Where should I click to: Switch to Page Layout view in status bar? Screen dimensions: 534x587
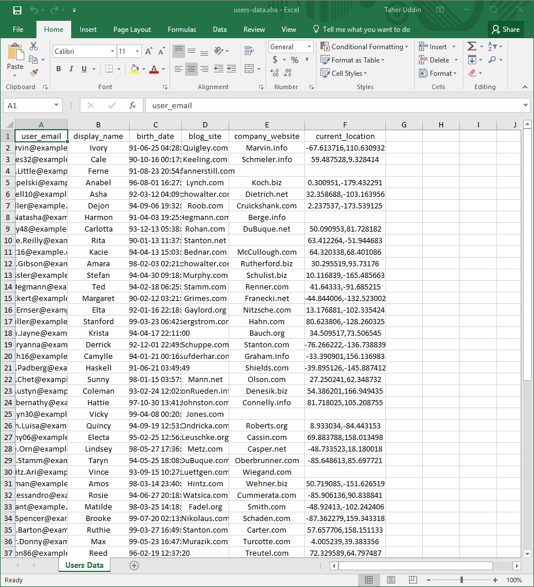coord(391,580)
